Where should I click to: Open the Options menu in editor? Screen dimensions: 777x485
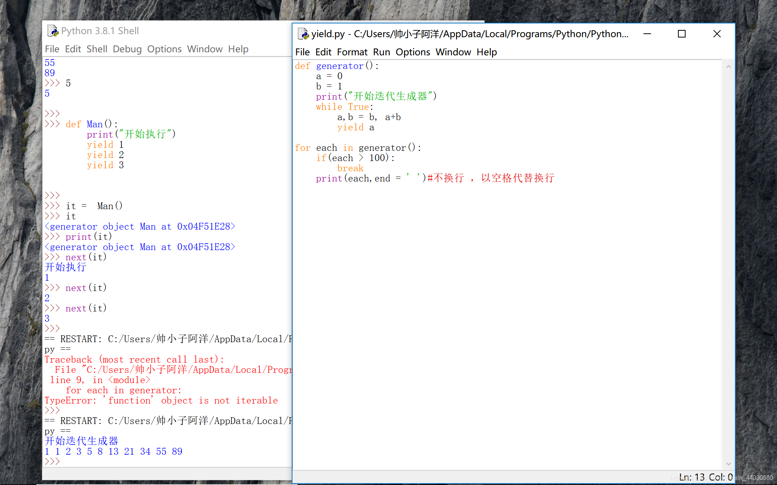pyautogui.click(x=413, y=52)
